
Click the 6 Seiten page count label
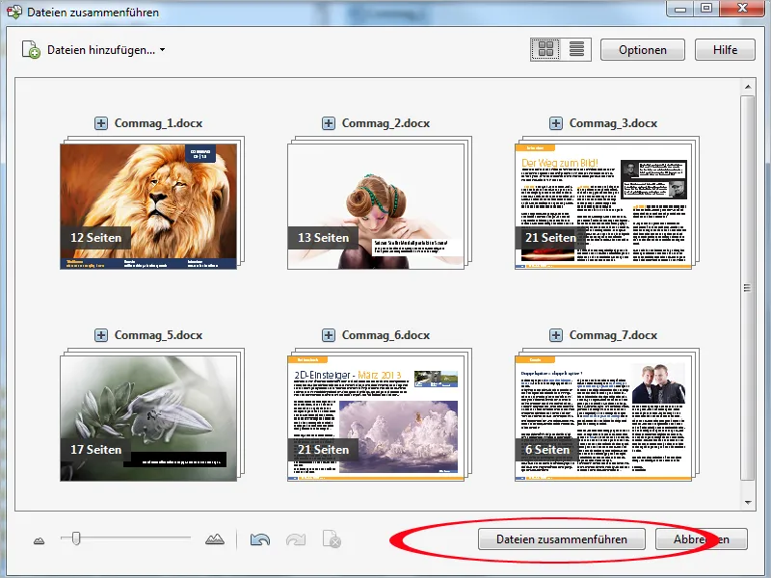(547, 450)
